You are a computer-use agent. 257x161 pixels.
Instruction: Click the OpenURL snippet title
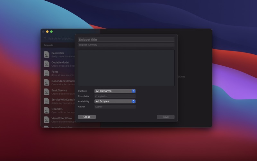coord(57,109)
